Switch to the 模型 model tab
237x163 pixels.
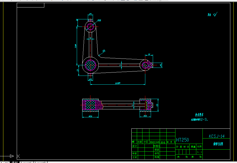[x=14, y=162]
